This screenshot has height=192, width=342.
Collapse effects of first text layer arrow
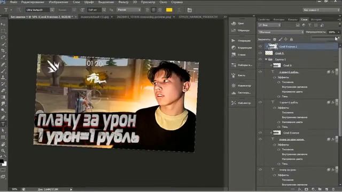[337, 71]
